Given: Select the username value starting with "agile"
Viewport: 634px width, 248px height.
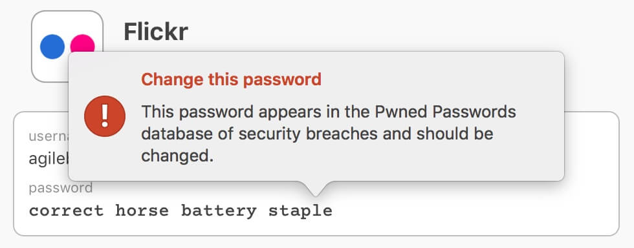Looking at the screenshot, I should 48,159.
